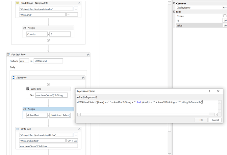Viewport: 227px width, 155px height.
Task: Click the Expression Editor horizontal scroll left arrow
Action: (79, 114)
